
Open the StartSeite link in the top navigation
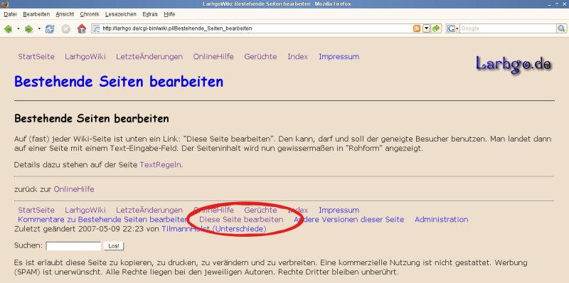pos(36,57)
